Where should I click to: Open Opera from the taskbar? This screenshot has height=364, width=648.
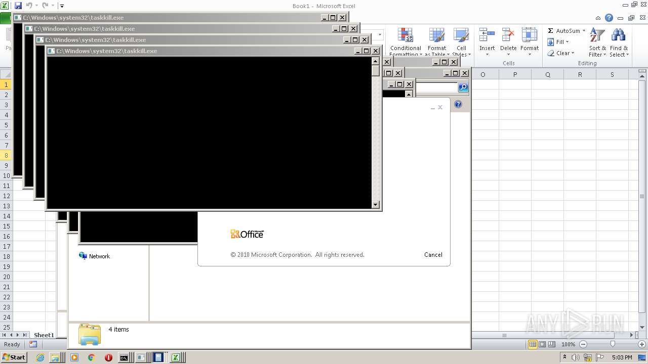pos(108,357)
